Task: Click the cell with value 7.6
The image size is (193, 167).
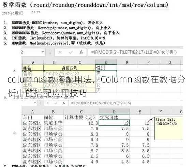Action: coord(81,128)
